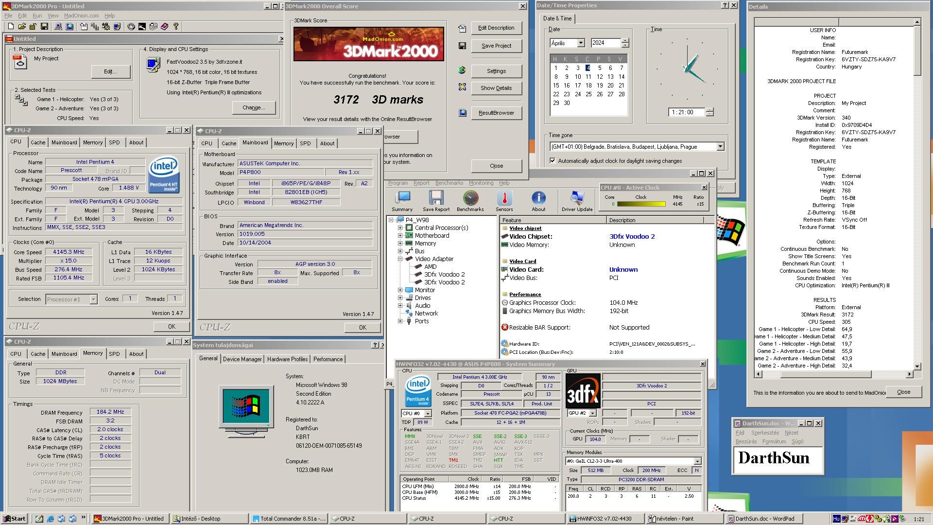Click Internet Explorer quick launch icon
Viewport: 933px width, 525px height.
click(x=50, y=519)
